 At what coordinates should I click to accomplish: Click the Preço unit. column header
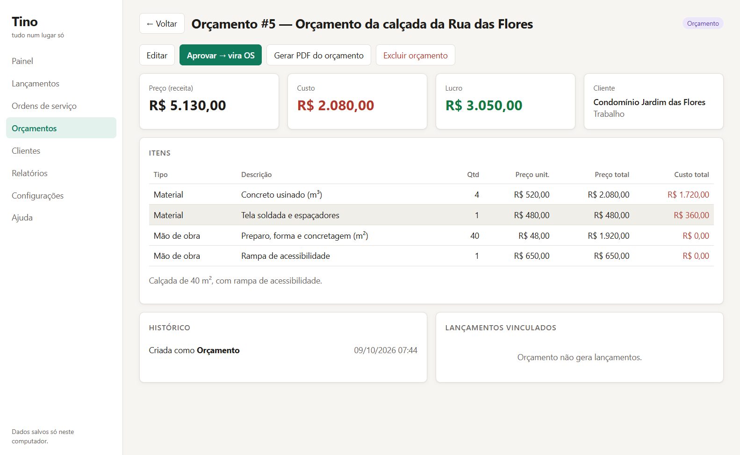(532, 175)
